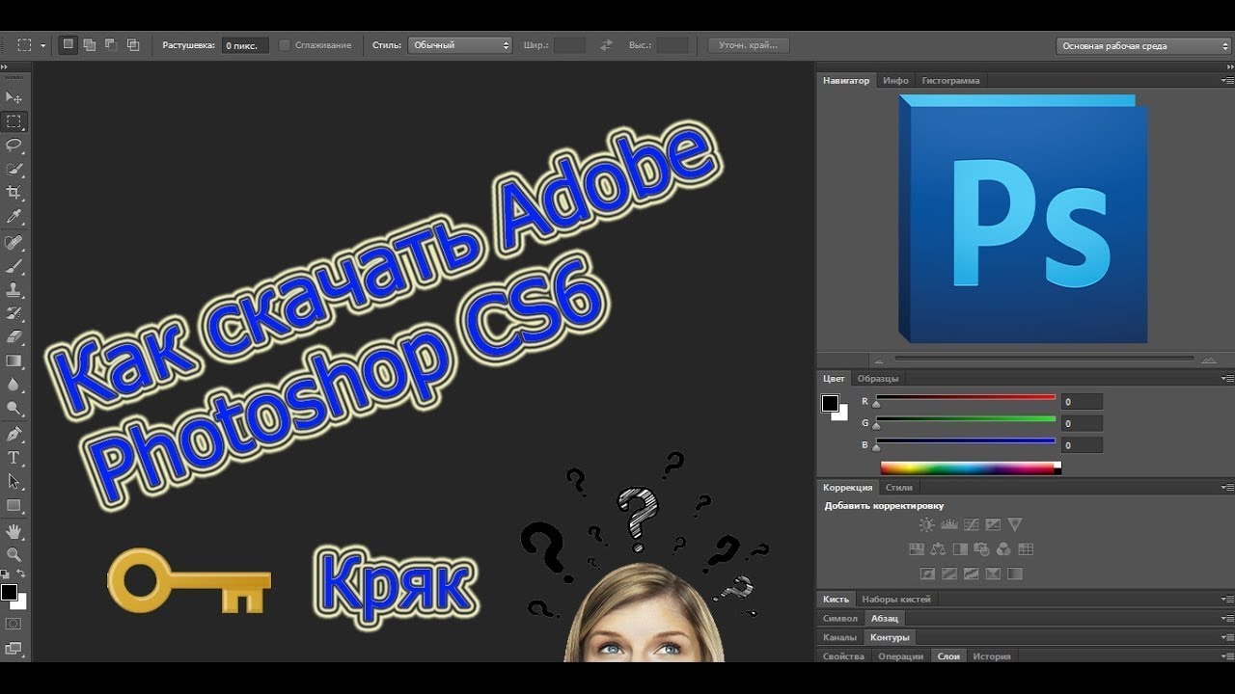Click the Уточн. край button

749,45
